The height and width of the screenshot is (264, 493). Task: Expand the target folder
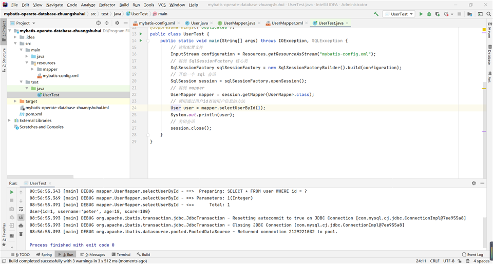click(15, 101)
